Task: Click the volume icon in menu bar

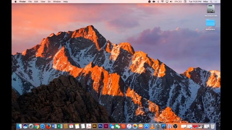Action: (171, 1)
